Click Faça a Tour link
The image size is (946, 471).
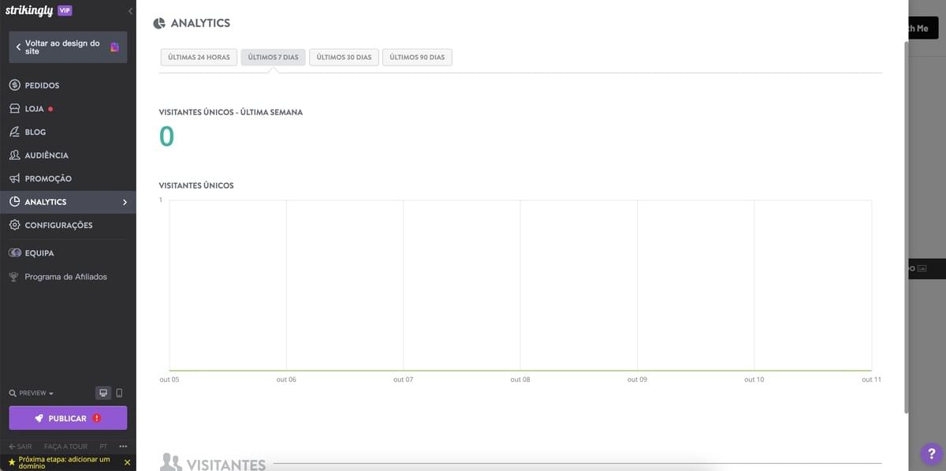pos(65,447)
